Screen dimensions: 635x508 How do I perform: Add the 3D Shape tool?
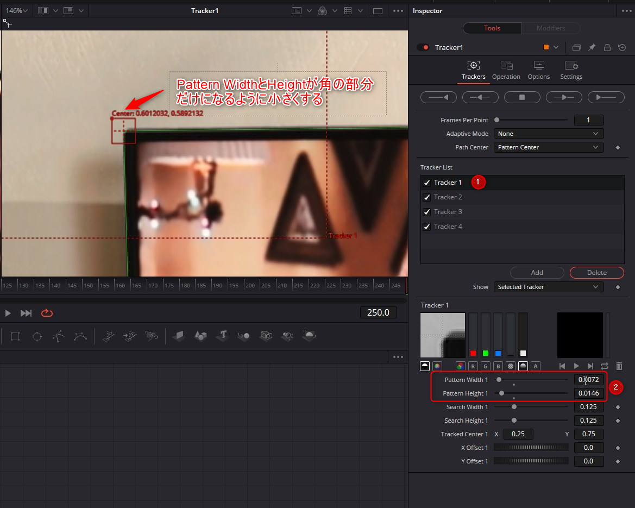(200, 335)
